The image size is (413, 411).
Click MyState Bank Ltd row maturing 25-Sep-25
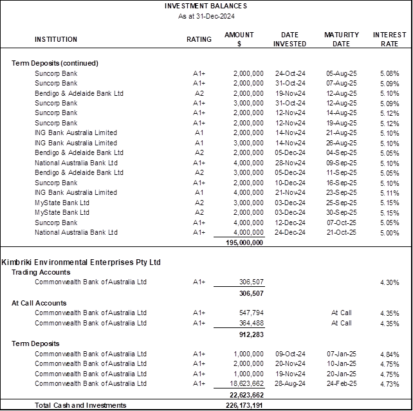point(217,203)
